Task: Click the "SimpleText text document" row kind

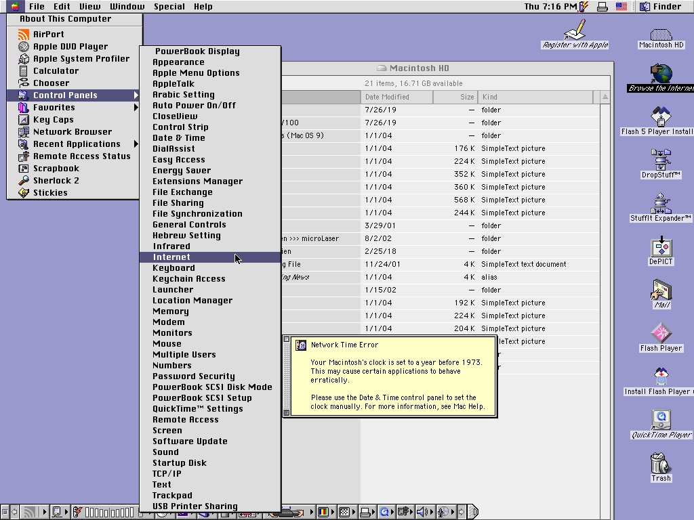Action: 524,265
